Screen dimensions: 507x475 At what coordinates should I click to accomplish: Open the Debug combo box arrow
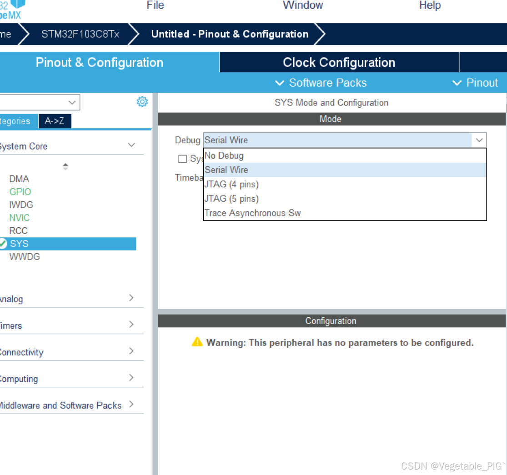coord(479,140)
